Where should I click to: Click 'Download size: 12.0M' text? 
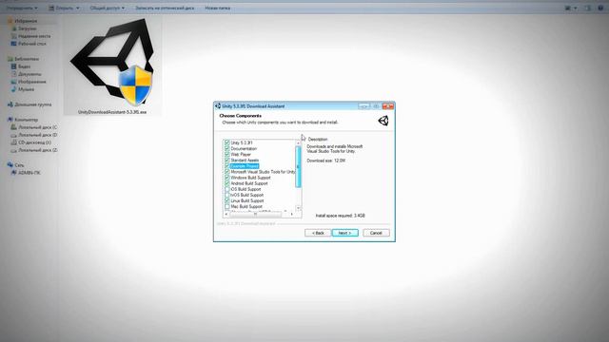[x=325, y=161]
